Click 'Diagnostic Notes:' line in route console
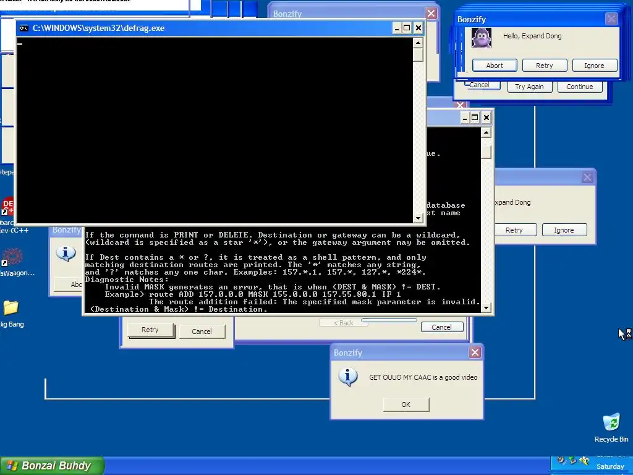The image size is (633, 475). tap(127, 280)
